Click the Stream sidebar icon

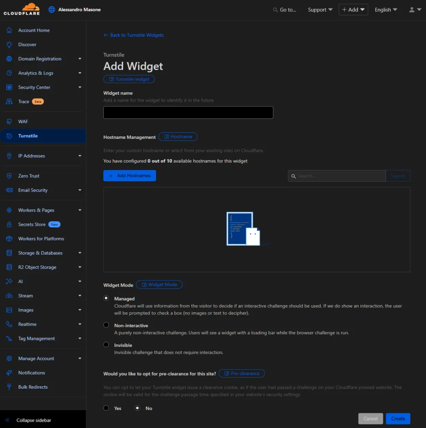tap(9, 296)
